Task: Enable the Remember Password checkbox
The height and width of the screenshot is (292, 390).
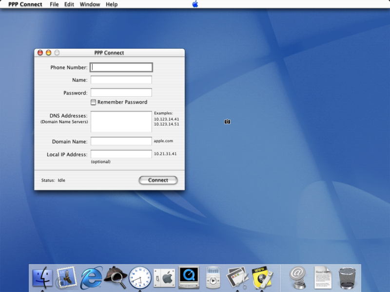Action: (93, 102)
